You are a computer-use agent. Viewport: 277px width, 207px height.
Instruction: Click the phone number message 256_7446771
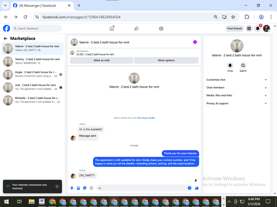pyautogui.click(x=87, y=176)
